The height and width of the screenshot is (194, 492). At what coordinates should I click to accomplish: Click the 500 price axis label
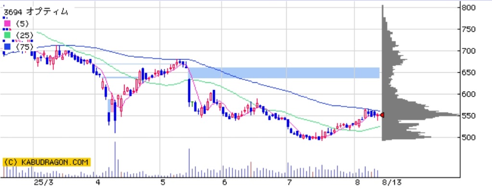[468, 138]
